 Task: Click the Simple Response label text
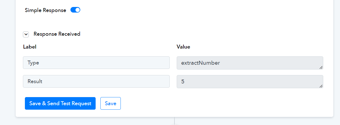click(45, 10)
